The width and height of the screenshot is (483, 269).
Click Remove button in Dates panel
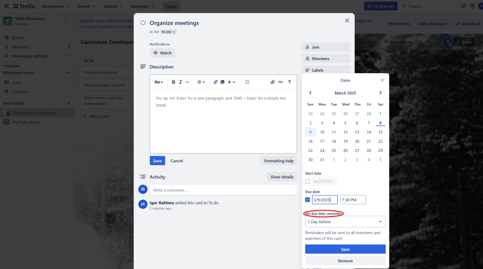345,261
